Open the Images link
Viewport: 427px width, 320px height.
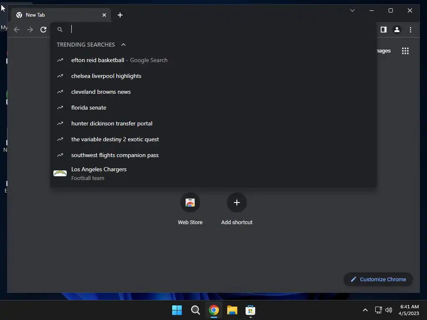point(384,50)
